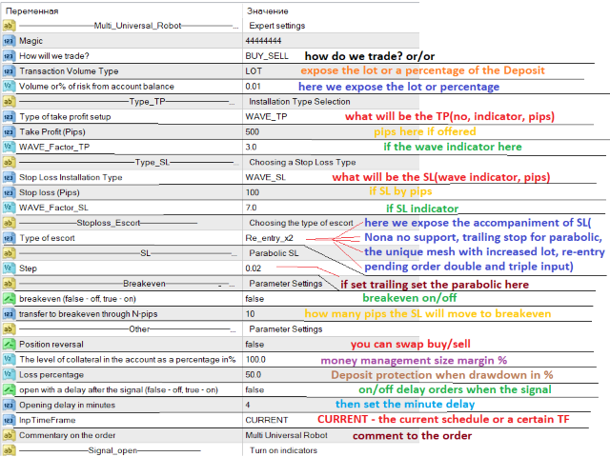Click the string icon beside Signal_open separator
Screen dimensions: 610x457
[9, 450]
